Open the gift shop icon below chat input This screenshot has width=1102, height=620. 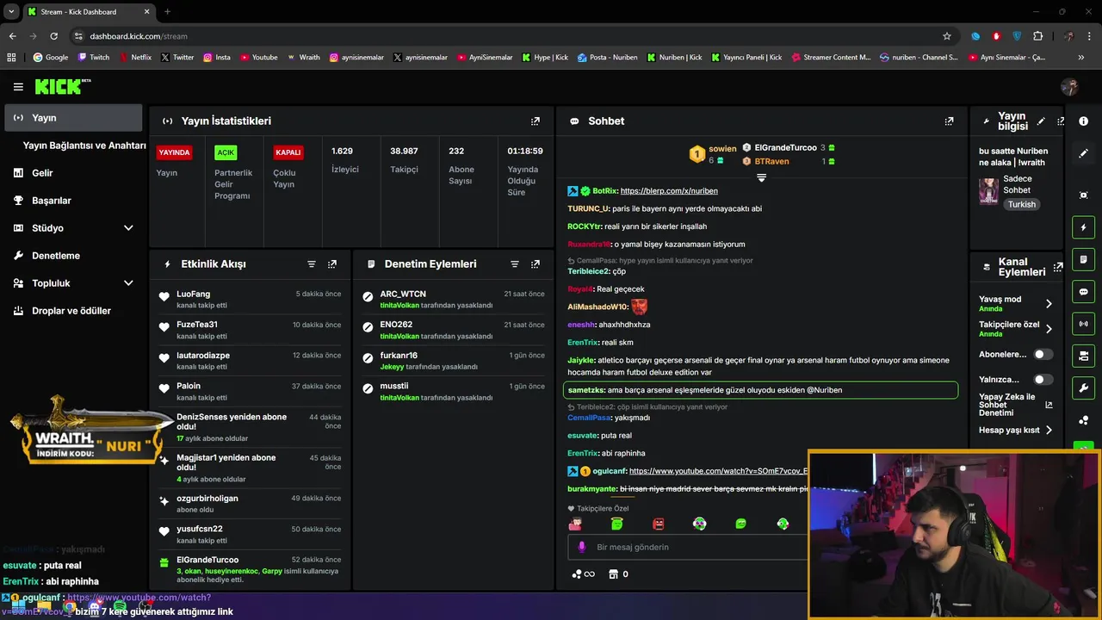tap(614, 574)
